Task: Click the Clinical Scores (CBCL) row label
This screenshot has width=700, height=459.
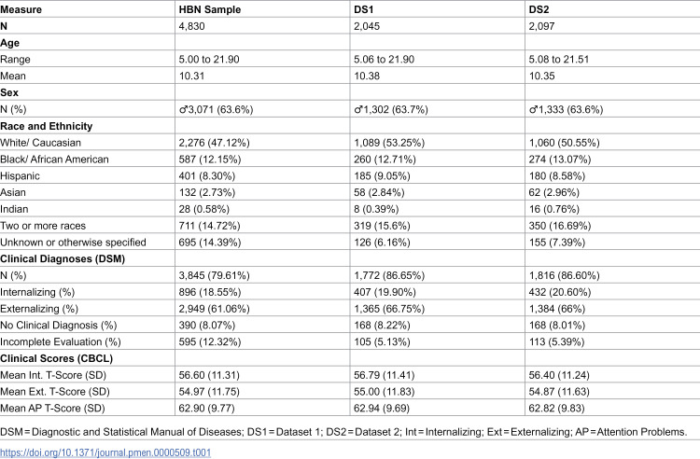Action: [x=56, y=358]
